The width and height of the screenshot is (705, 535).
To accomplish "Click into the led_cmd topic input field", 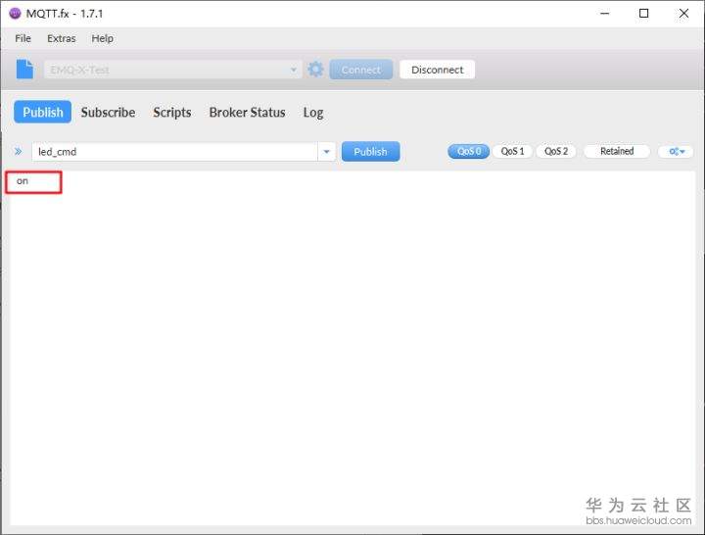I will [175, 152].
